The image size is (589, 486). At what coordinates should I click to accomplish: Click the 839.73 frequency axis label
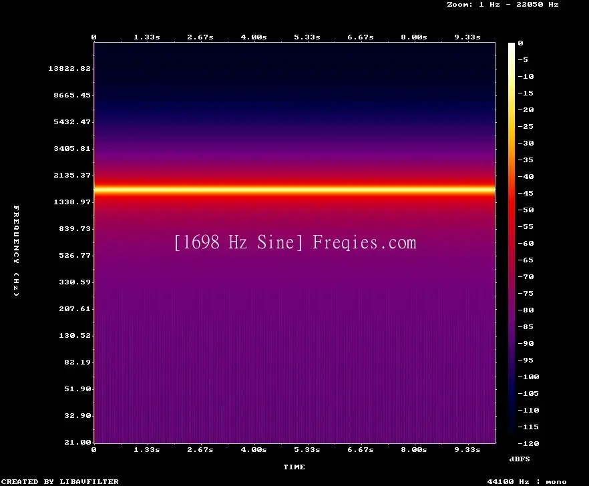(x=75, y=228)
